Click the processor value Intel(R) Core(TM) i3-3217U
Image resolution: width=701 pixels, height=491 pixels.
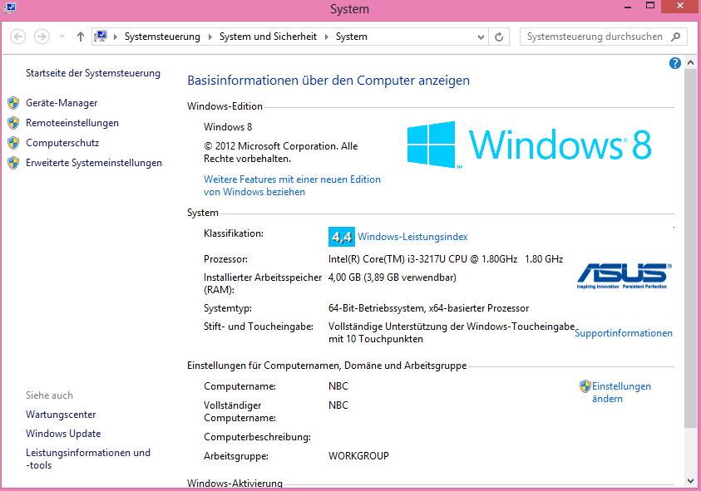tap(446, 259)
